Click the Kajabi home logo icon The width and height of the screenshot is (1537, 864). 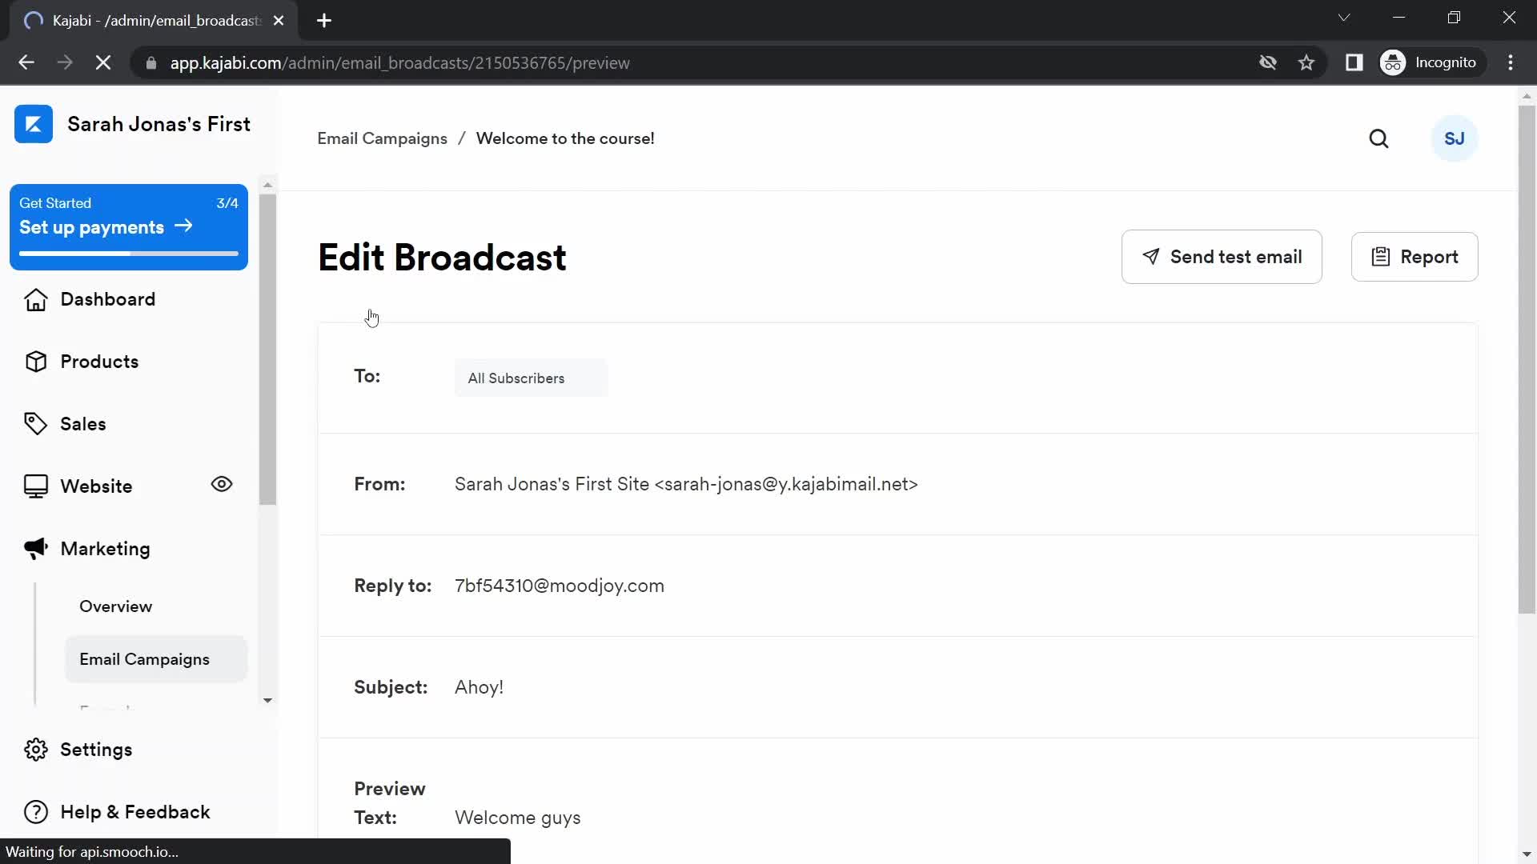[32, 125]
